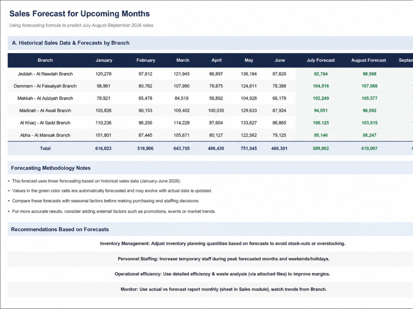This screenshot has height=309, width=413.
Task: Click the 'March' column header
Action: (x=183, y=60)
